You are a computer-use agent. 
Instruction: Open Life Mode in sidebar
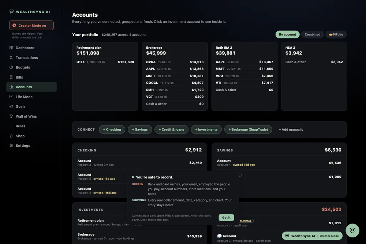(x=31, y=97)
